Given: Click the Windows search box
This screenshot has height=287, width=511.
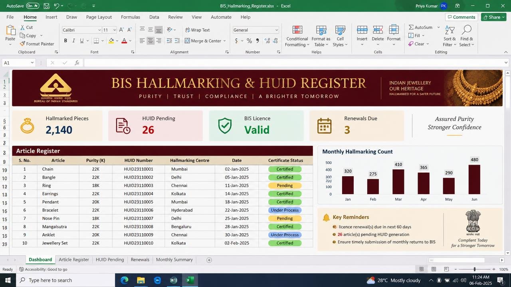Looking at the screenshot, I should [x=65, y=280].
